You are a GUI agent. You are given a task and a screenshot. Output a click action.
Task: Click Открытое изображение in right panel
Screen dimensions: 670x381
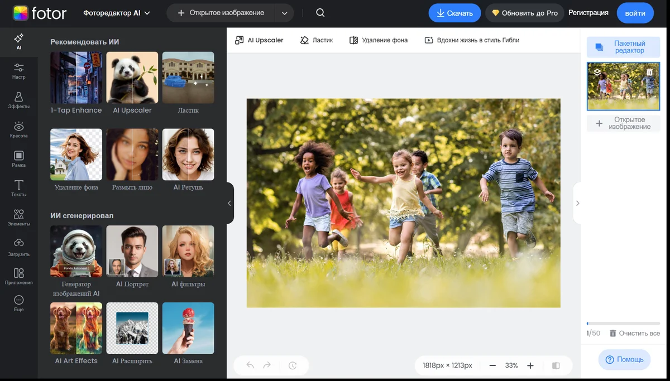click(623, 123)
